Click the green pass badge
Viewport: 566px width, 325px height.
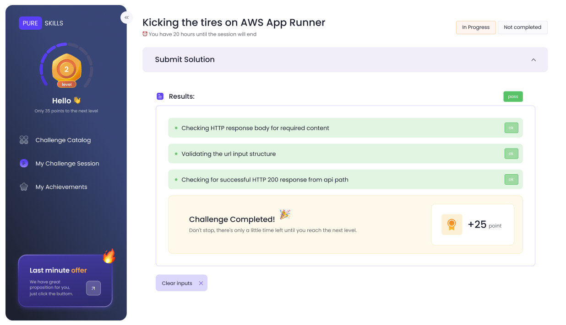(x=513, y=96)
